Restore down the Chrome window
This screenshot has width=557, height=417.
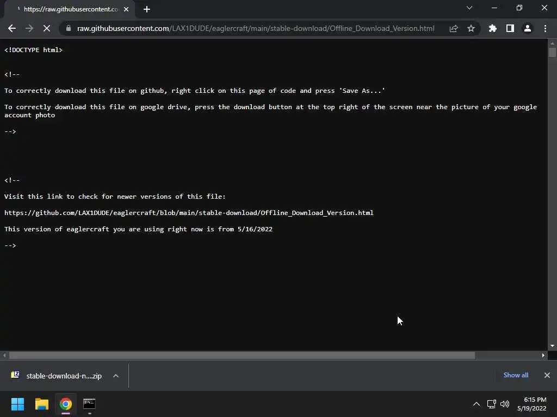pyautogui.click(x=519, y=8)
